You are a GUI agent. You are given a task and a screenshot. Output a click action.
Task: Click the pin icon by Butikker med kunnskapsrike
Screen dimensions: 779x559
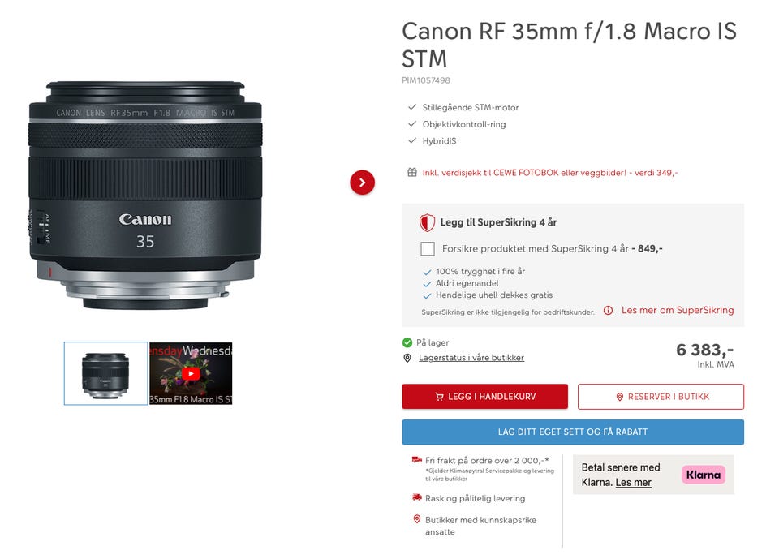click(417, 519)
